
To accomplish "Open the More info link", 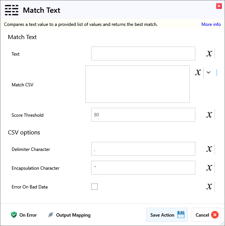I will tap(211, 24).
